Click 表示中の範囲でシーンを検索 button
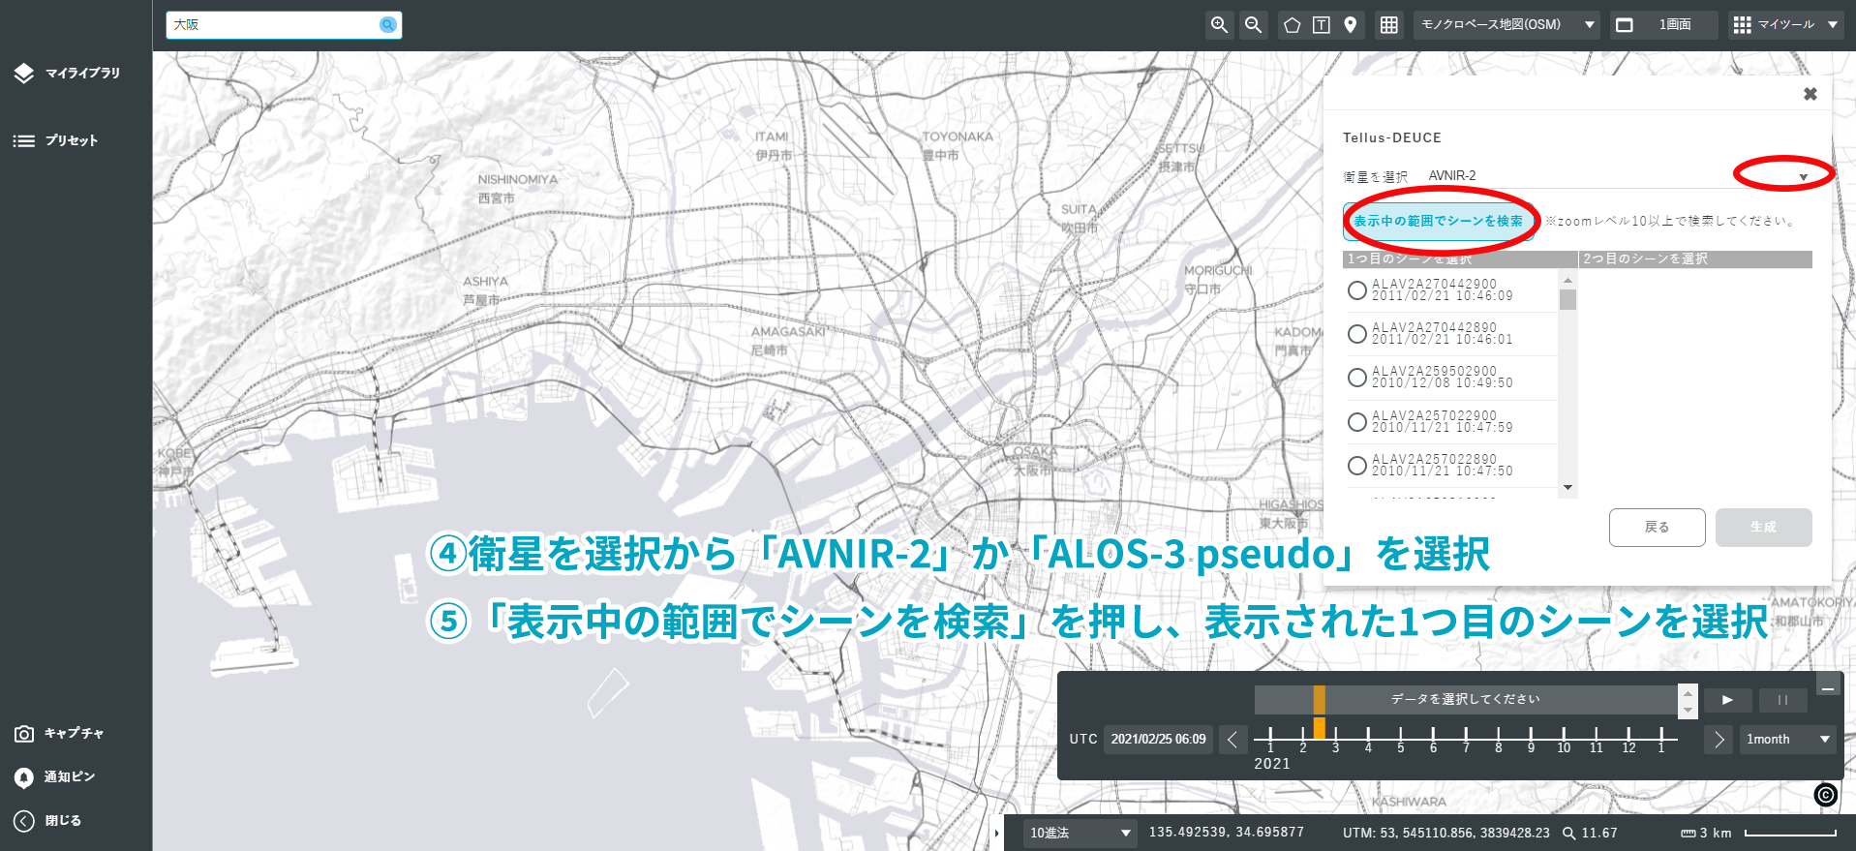The width and height of the screenshot is (1856, 851). pos(1439,222)
